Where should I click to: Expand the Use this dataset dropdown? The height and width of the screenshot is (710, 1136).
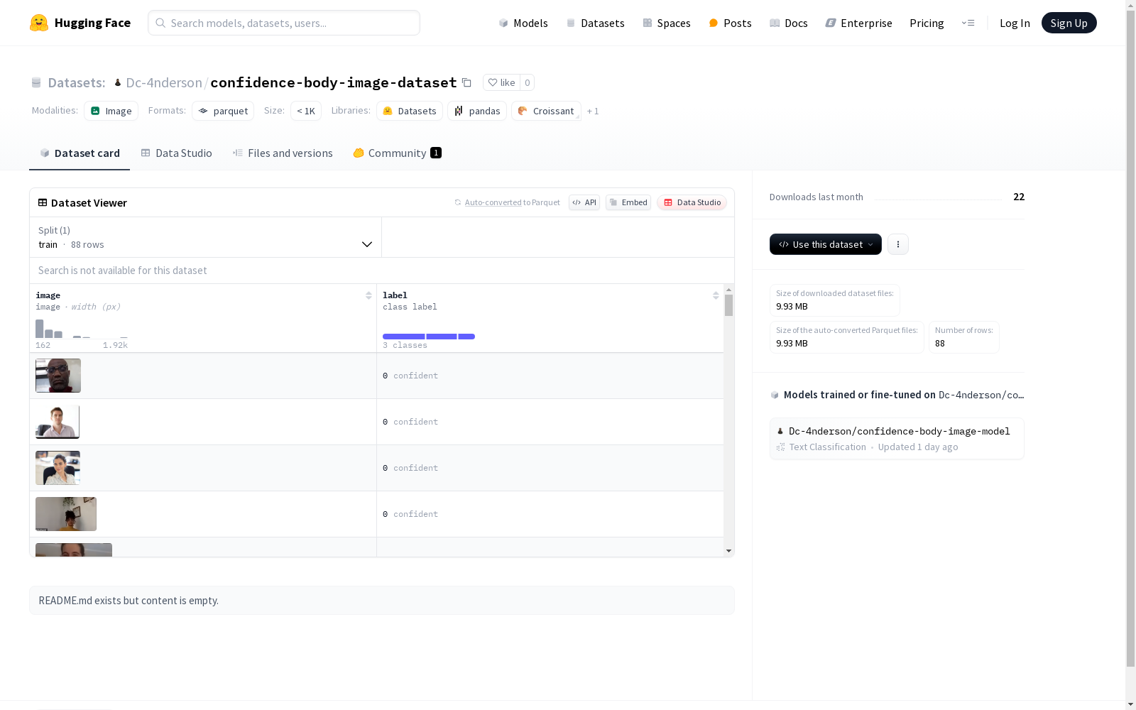(826, 244)
